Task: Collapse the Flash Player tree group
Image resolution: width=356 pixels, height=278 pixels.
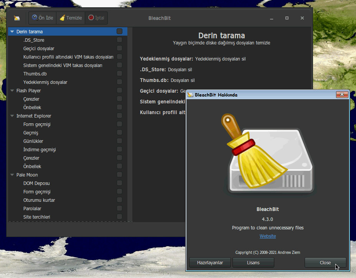Action: (12, 90)
